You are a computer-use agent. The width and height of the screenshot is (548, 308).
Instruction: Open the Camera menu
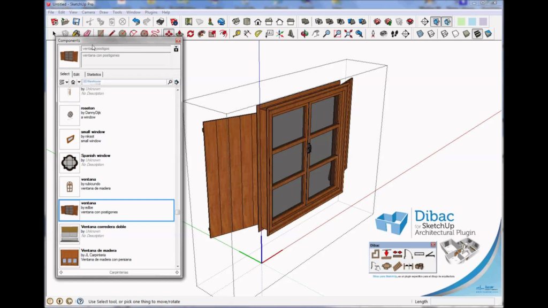88,12
